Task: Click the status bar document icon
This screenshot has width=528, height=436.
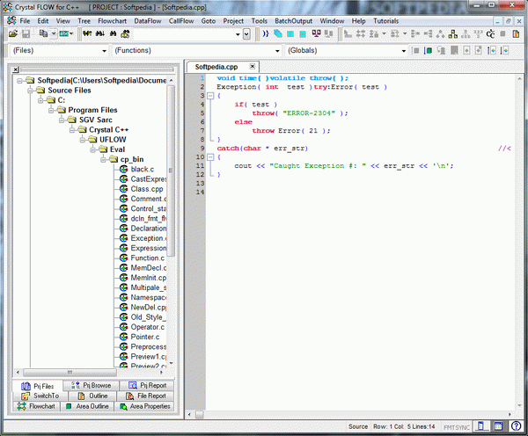Action: pyautogui.click(x=481, y=426)
